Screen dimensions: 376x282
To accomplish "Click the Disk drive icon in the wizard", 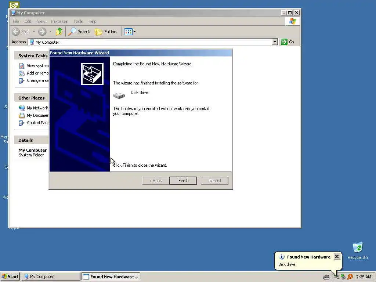I will [119, 96].
